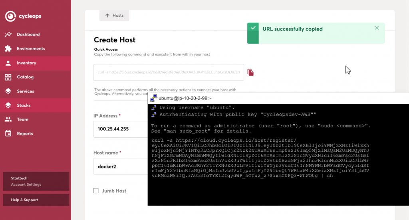This screenshot has width=409, height=220.
Task: Go back to Hosts list
Action: 114,16
